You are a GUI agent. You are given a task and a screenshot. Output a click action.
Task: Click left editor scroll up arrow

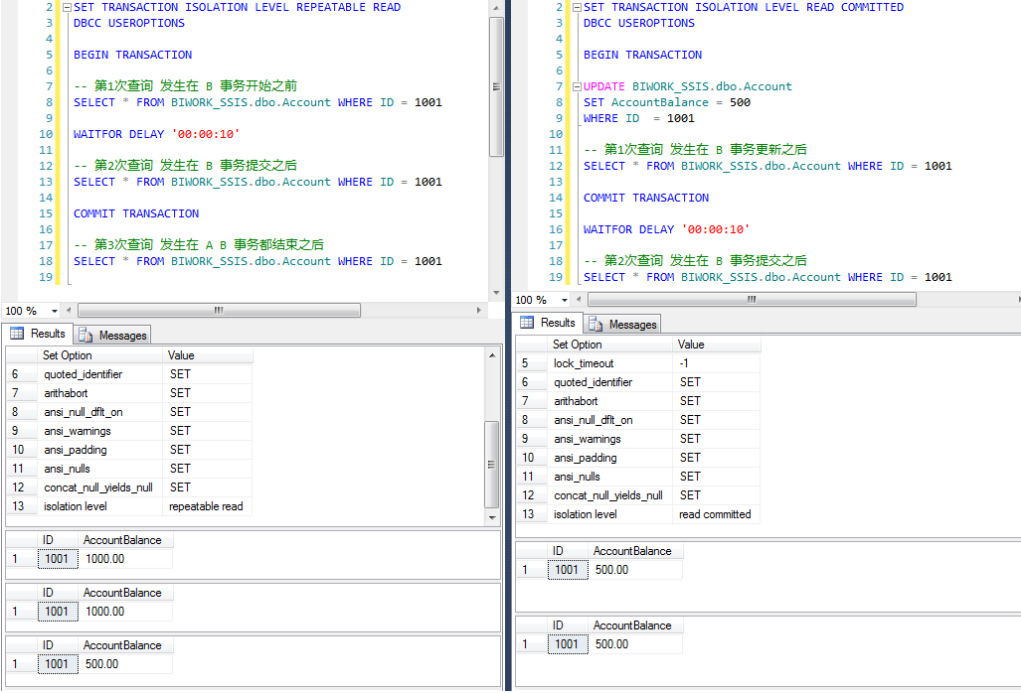click(496, 8)
